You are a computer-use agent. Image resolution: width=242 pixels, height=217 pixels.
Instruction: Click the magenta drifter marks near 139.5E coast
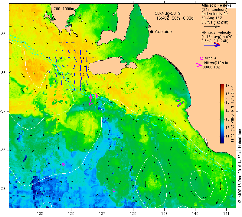pos(180,103)
